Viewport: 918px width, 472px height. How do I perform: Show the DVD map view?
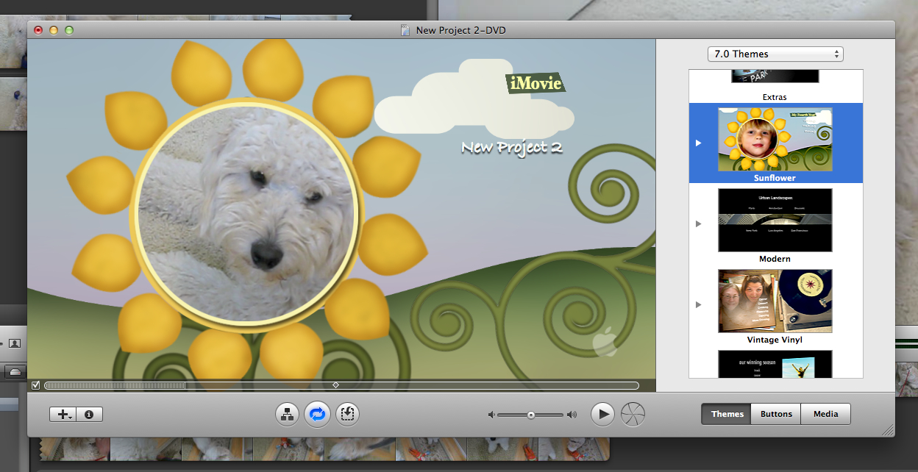pos(287,415)
